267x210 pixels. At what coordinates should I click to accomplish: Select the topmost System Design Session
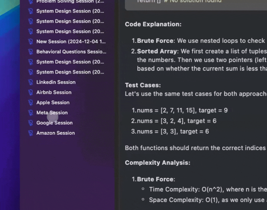(x=70, y=11)
